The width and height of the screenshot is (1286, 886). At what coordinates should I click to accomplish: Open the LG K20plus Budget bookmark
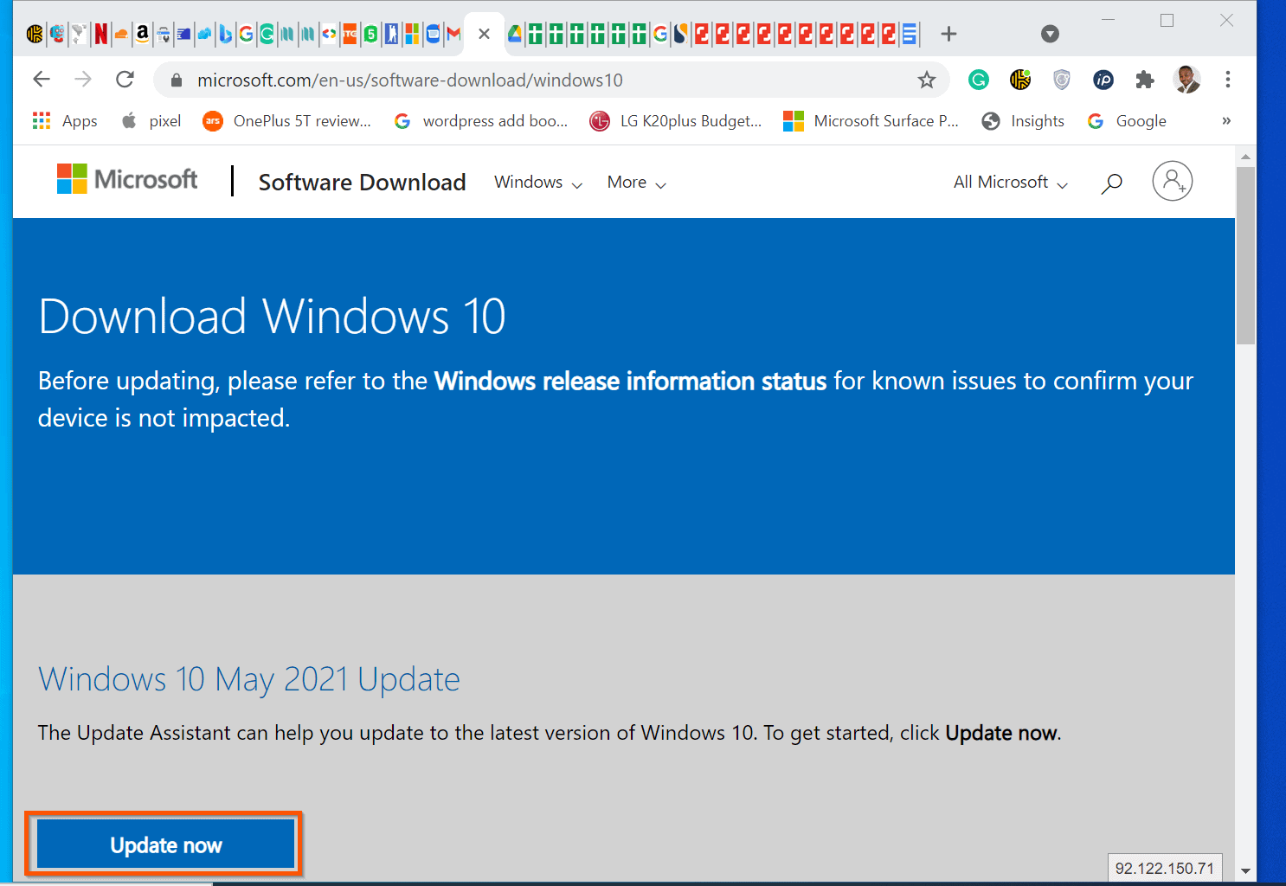pyautogui.click(x=676, y=121)
